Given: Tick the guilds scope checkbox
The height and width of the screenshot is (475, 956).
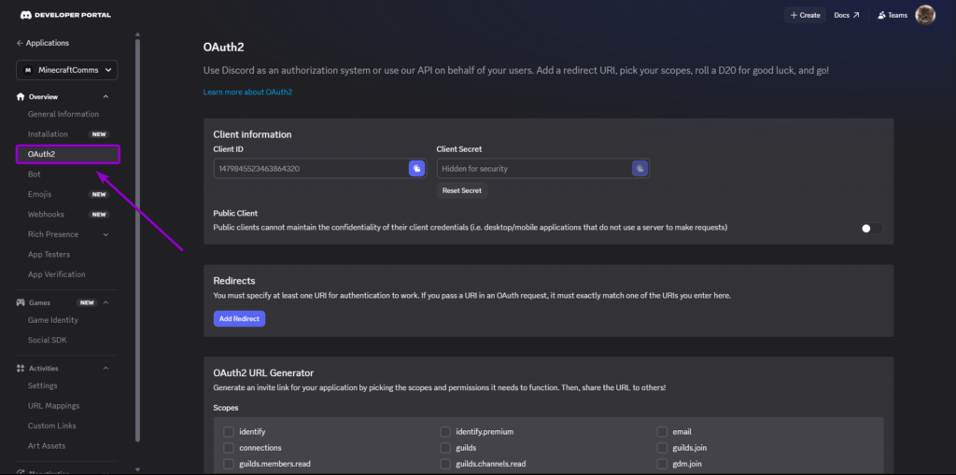Looking at the screenshot, I should coord(445,448).
